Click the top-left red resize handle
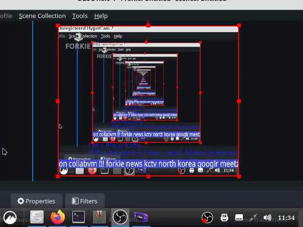The image size is (303, 227). (x=58, y=26)
